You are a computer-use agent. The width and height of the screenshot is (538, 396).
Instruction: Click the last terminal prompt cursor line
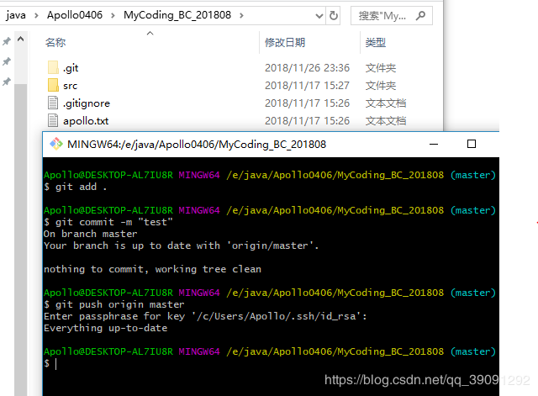click(x=50, y=363)
